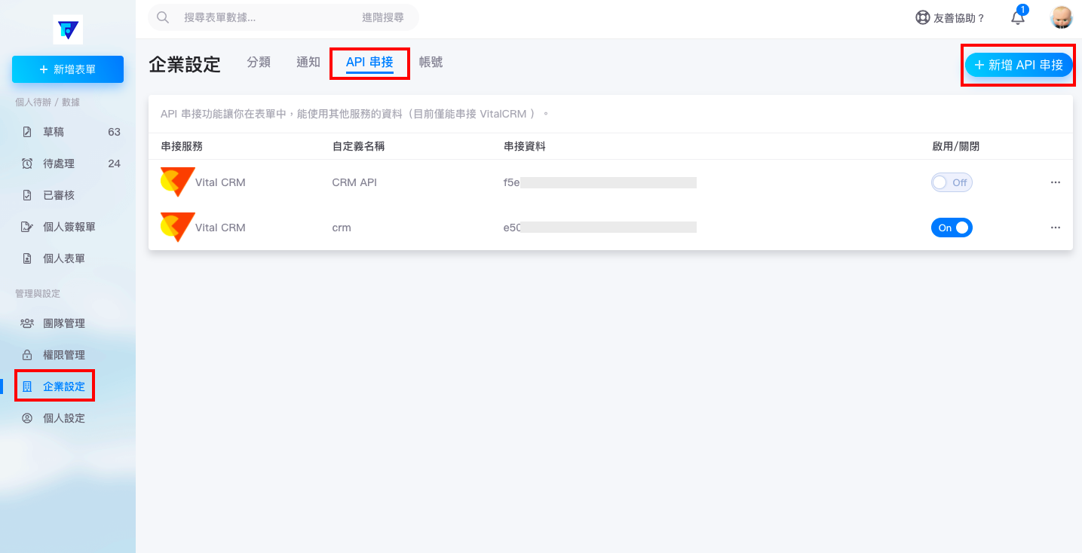Open more options for crm row
This screenshot has height=553, width=1082.
point(1055,228)
